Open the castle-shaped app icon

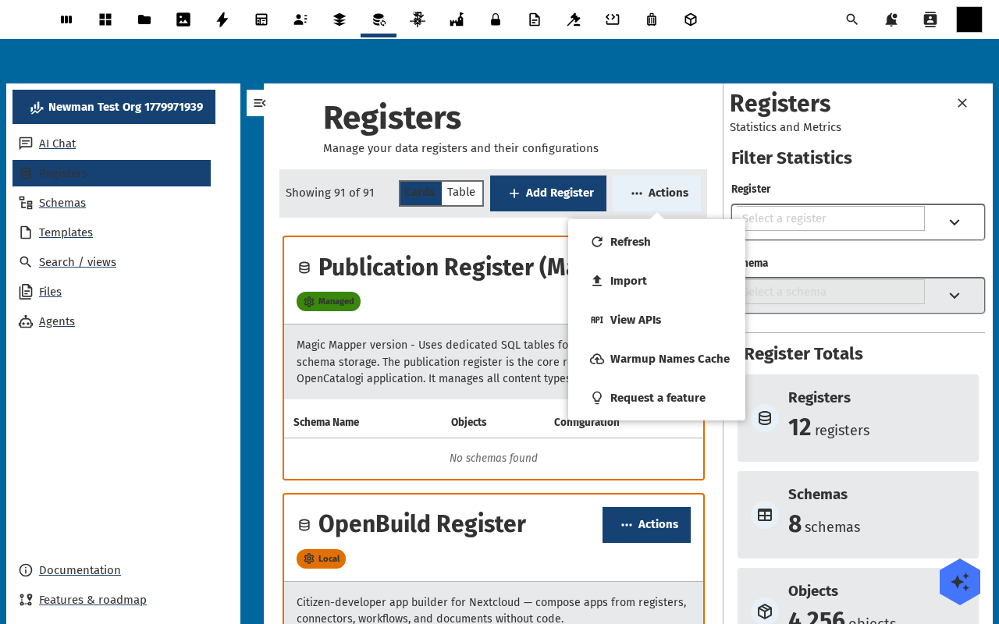[x=457, y=19]
